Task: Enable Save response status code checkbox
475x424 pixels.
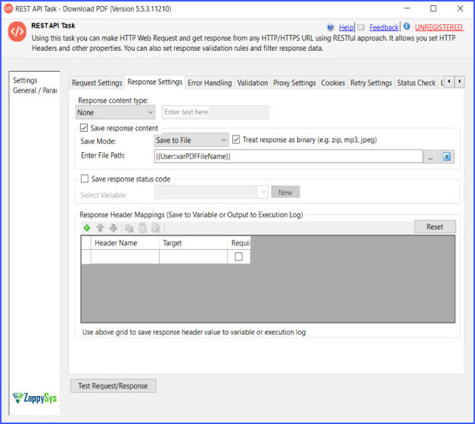Action: [x=85, y=179]
